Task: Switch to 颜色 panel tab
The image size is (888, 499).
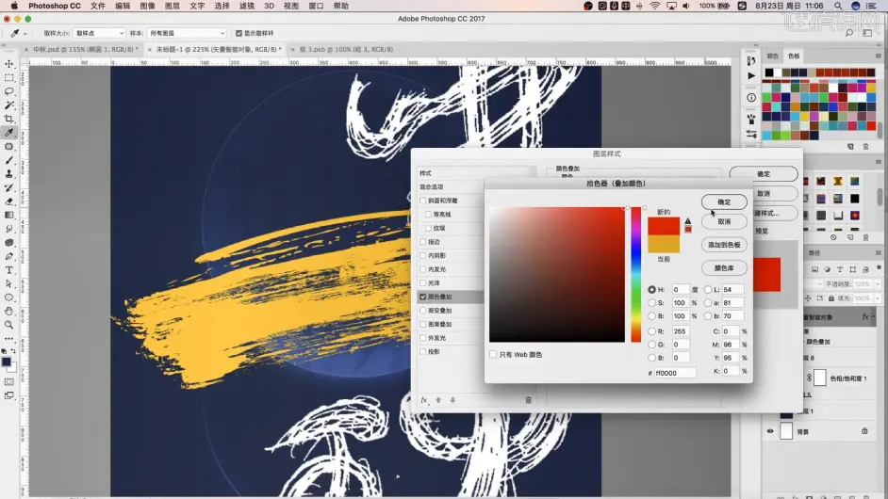Action: tap(773, 56)
